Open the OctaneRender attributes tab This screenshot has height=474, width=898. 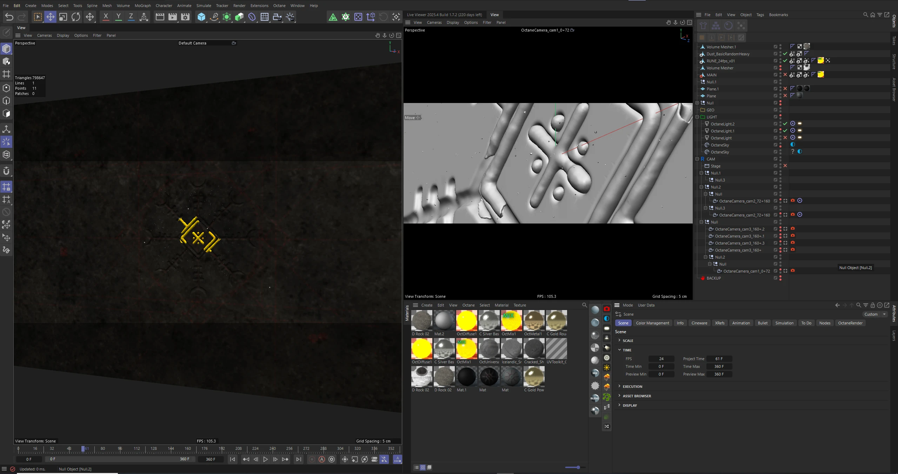850,323
